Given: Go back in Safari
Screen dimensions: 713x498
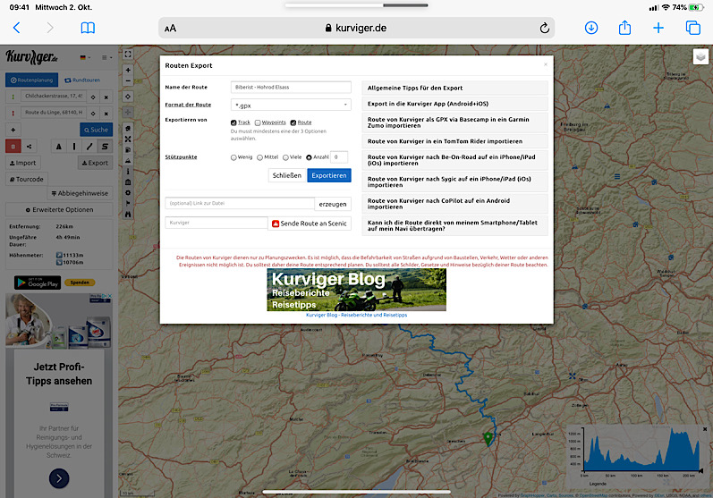Looking at the screenshot, I should click(x=16, y=28).
